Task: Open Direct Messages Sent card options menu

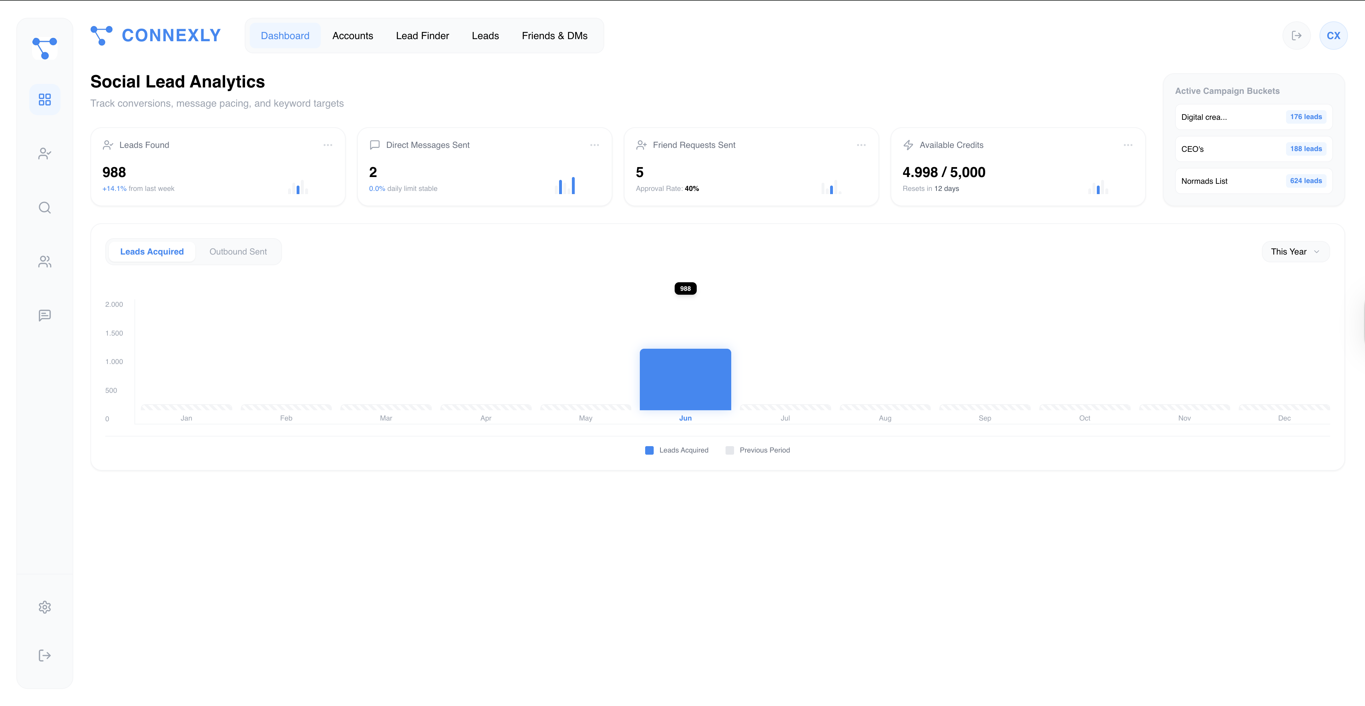Action: [x=595, y=145]
